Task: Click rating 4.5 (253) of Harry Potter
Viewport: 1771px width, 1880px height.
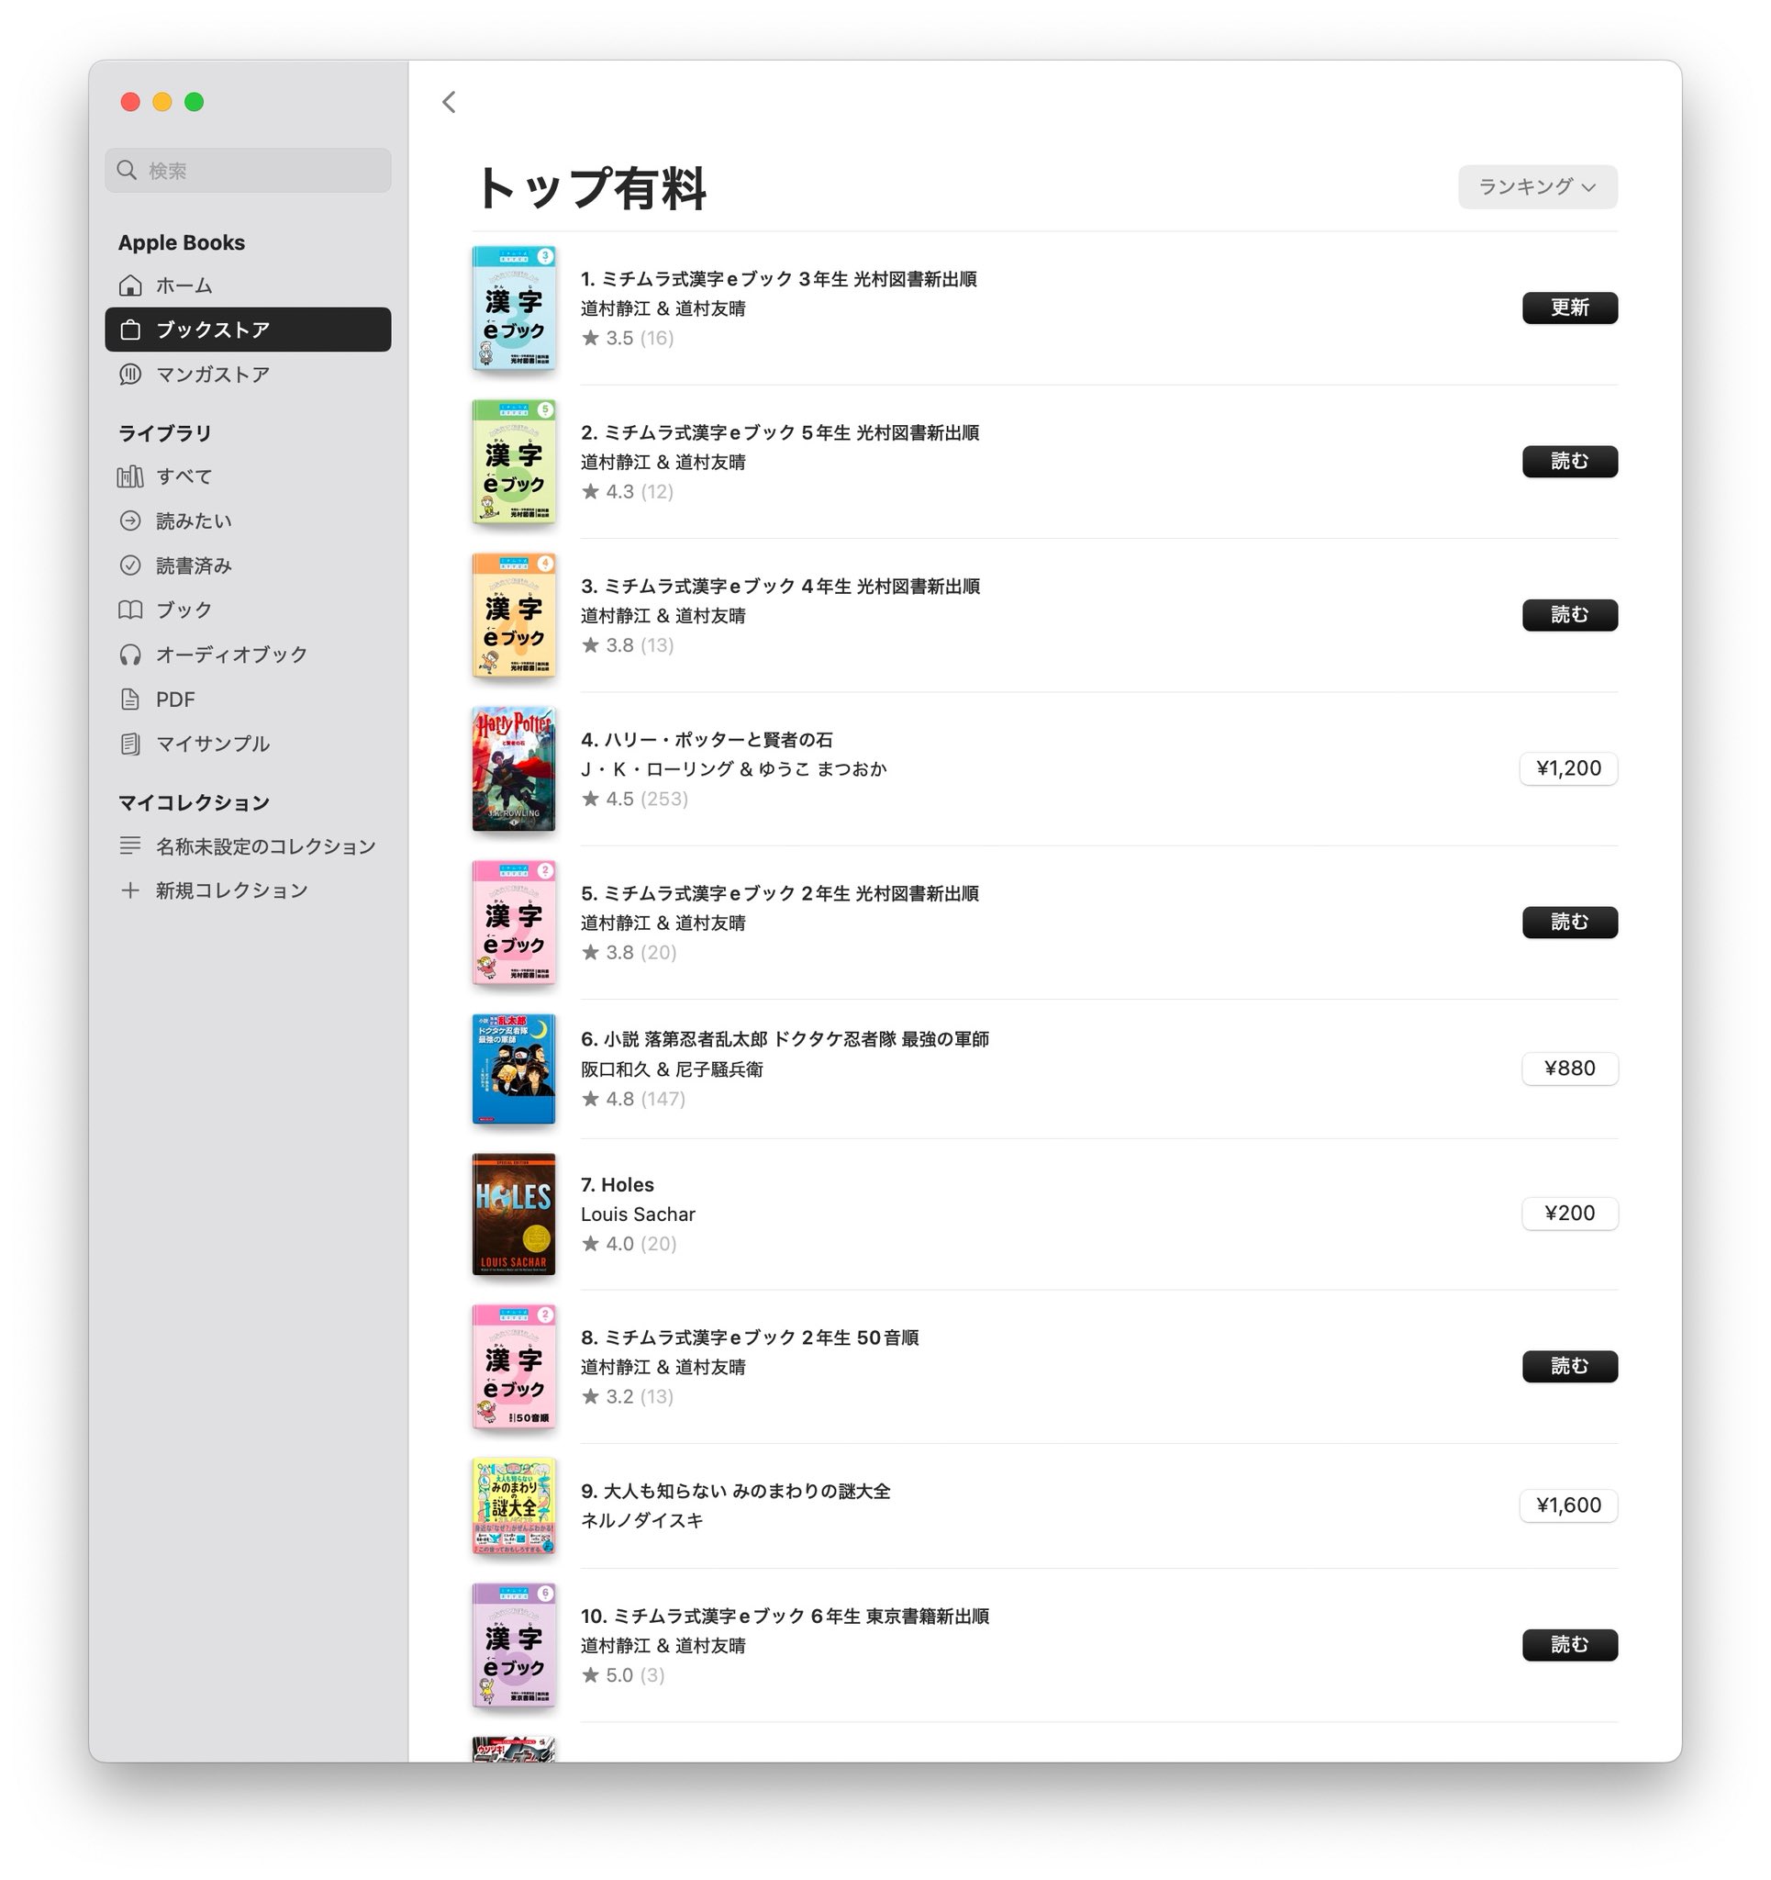Action: click(634, 800)
